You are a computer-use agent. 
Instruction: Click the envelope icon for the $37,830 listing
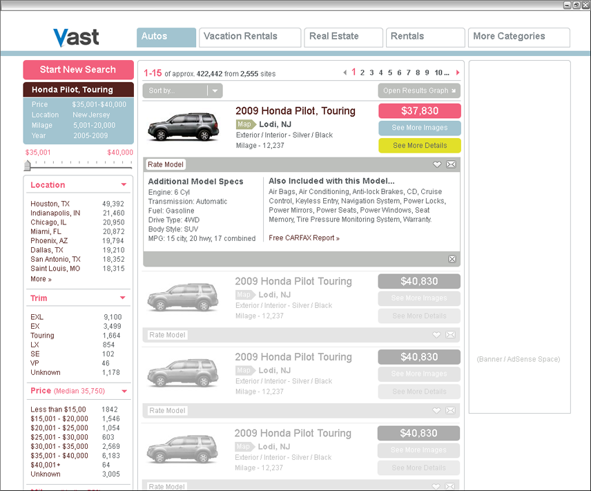(x=451, y=164)
